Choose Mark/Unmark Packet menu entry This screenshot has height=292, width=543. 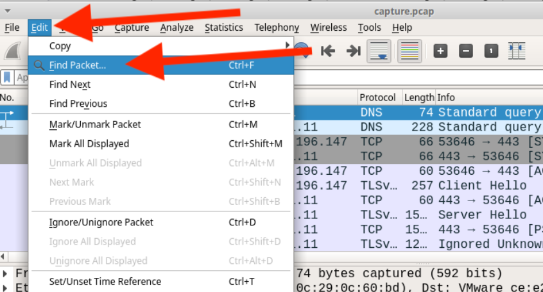(95, 124)
